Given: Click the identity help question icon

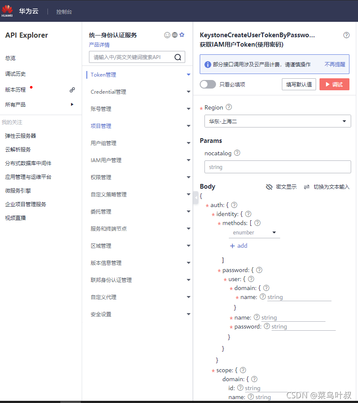Looking at the screenshot, I should (x=248, y=214).
